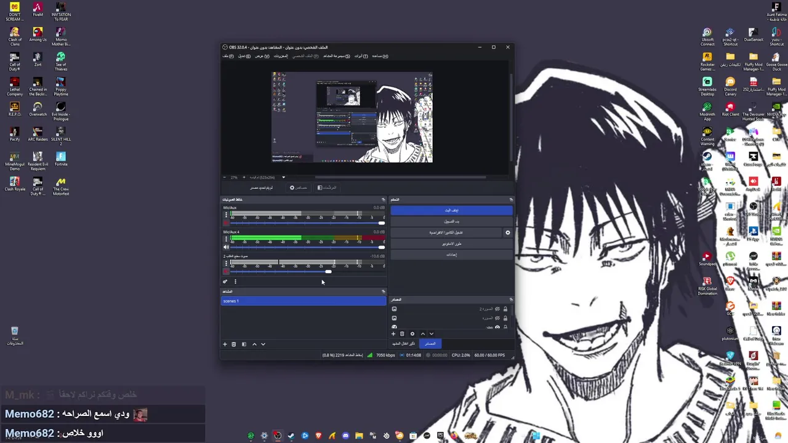Open FiveM desktop shortcut

point(38,10)
